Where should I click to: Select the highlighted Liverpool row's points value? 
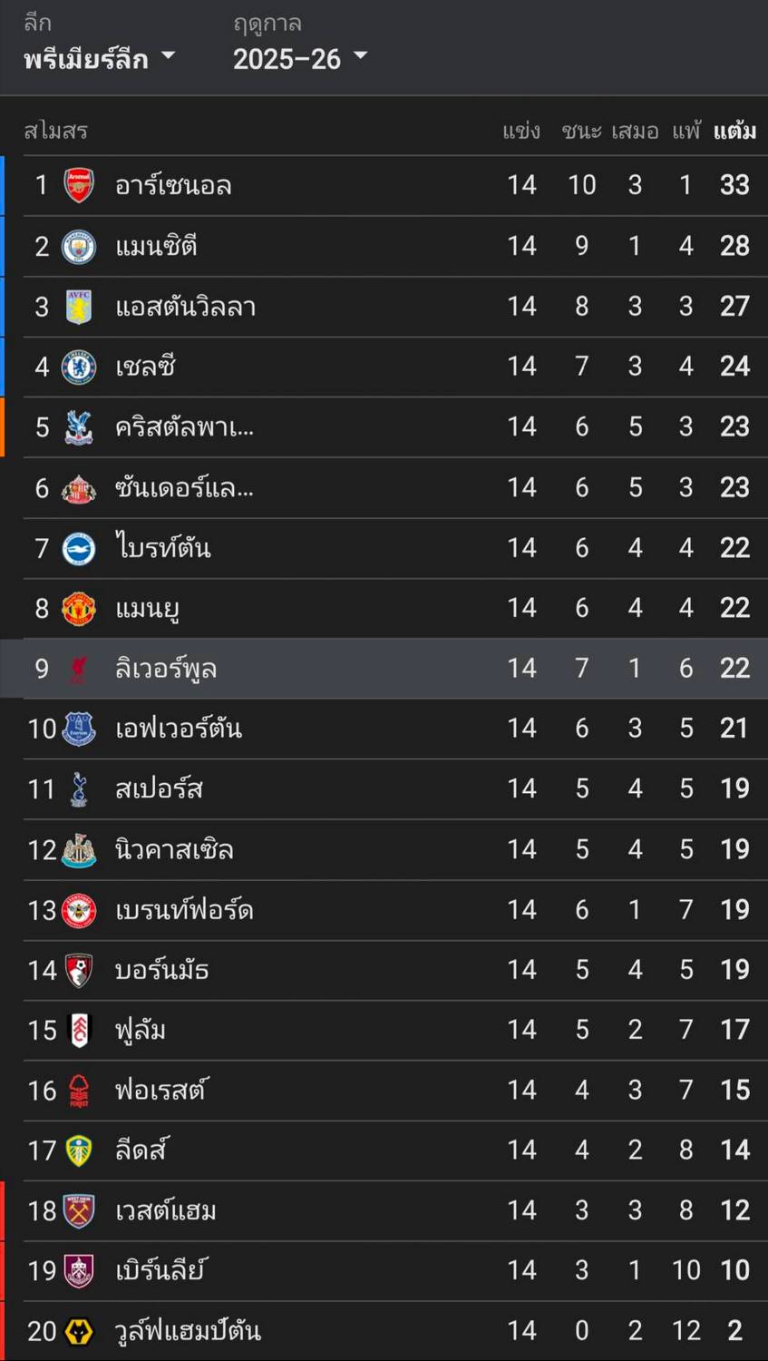click(x=734, y=669)
